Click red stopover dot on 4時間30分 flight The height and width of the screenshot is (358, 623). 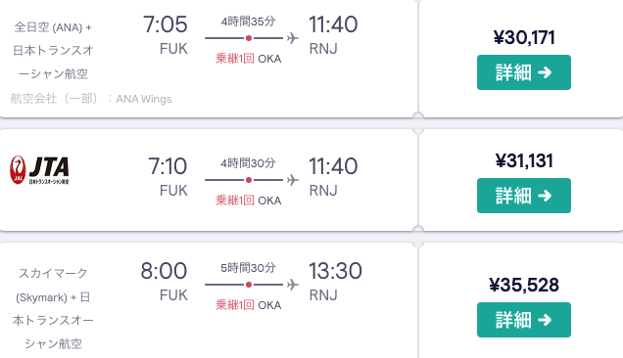tap(249, 180)
